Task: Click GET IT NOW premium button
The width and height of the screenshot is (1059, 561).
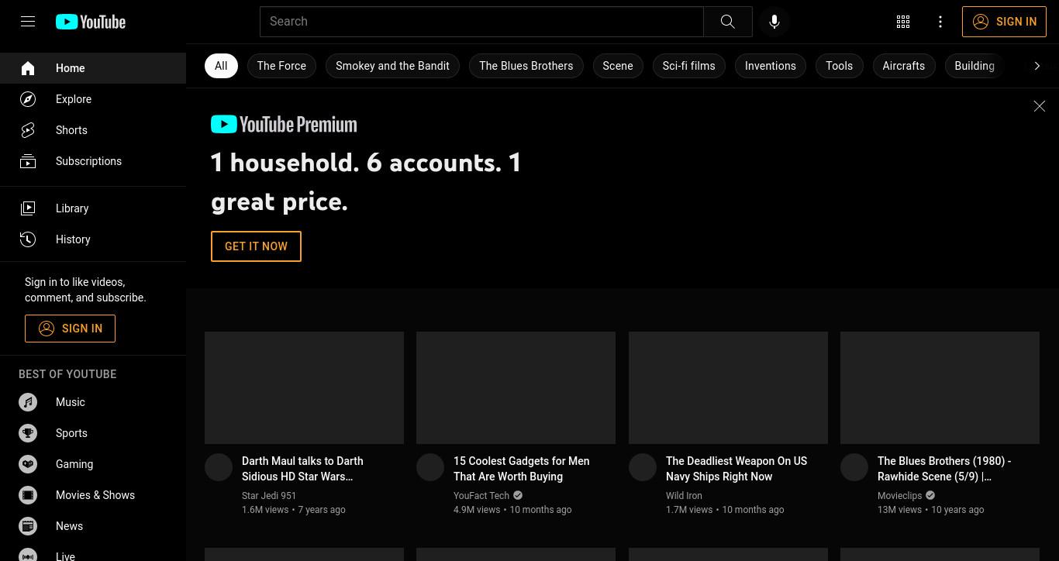Action: [x=256, y=246]
